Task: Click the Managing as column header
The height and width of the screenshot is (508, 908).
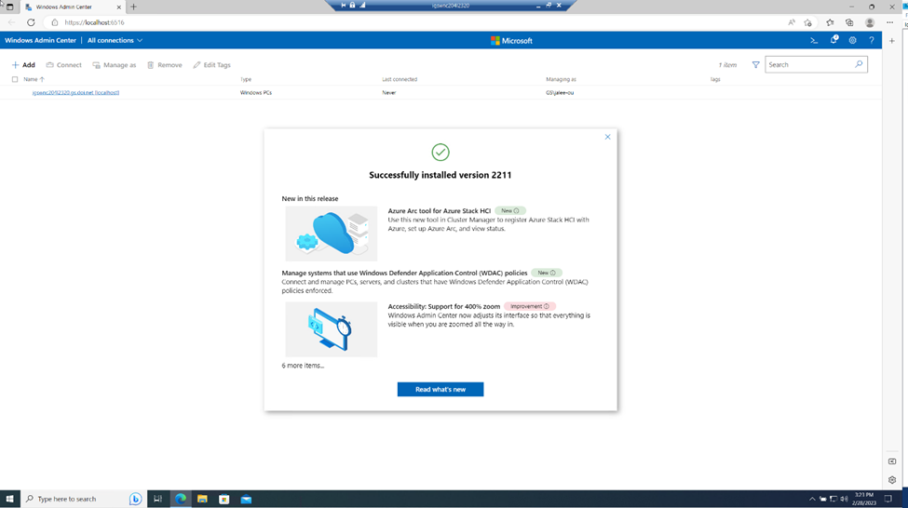Action: 562,79
